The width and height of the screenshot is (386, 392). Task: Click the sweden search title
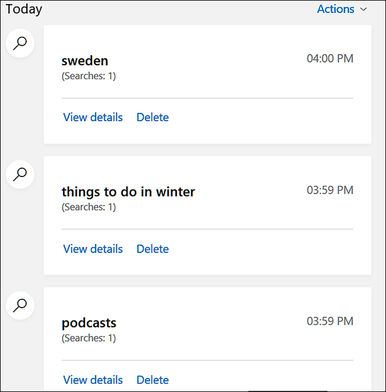[x=85, y=61]
